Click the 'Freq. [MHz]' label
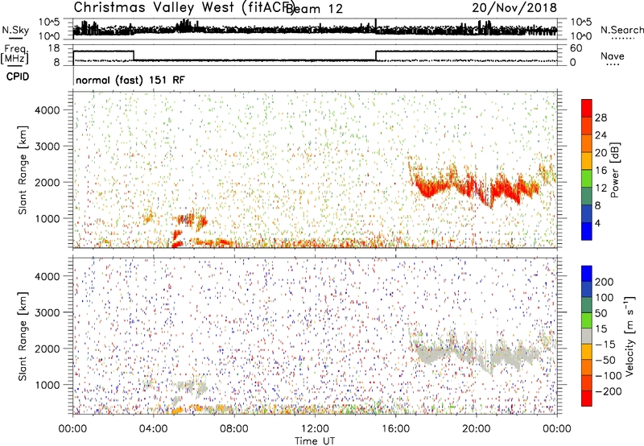This screenshot has height=446, width=644. point(14,54)
